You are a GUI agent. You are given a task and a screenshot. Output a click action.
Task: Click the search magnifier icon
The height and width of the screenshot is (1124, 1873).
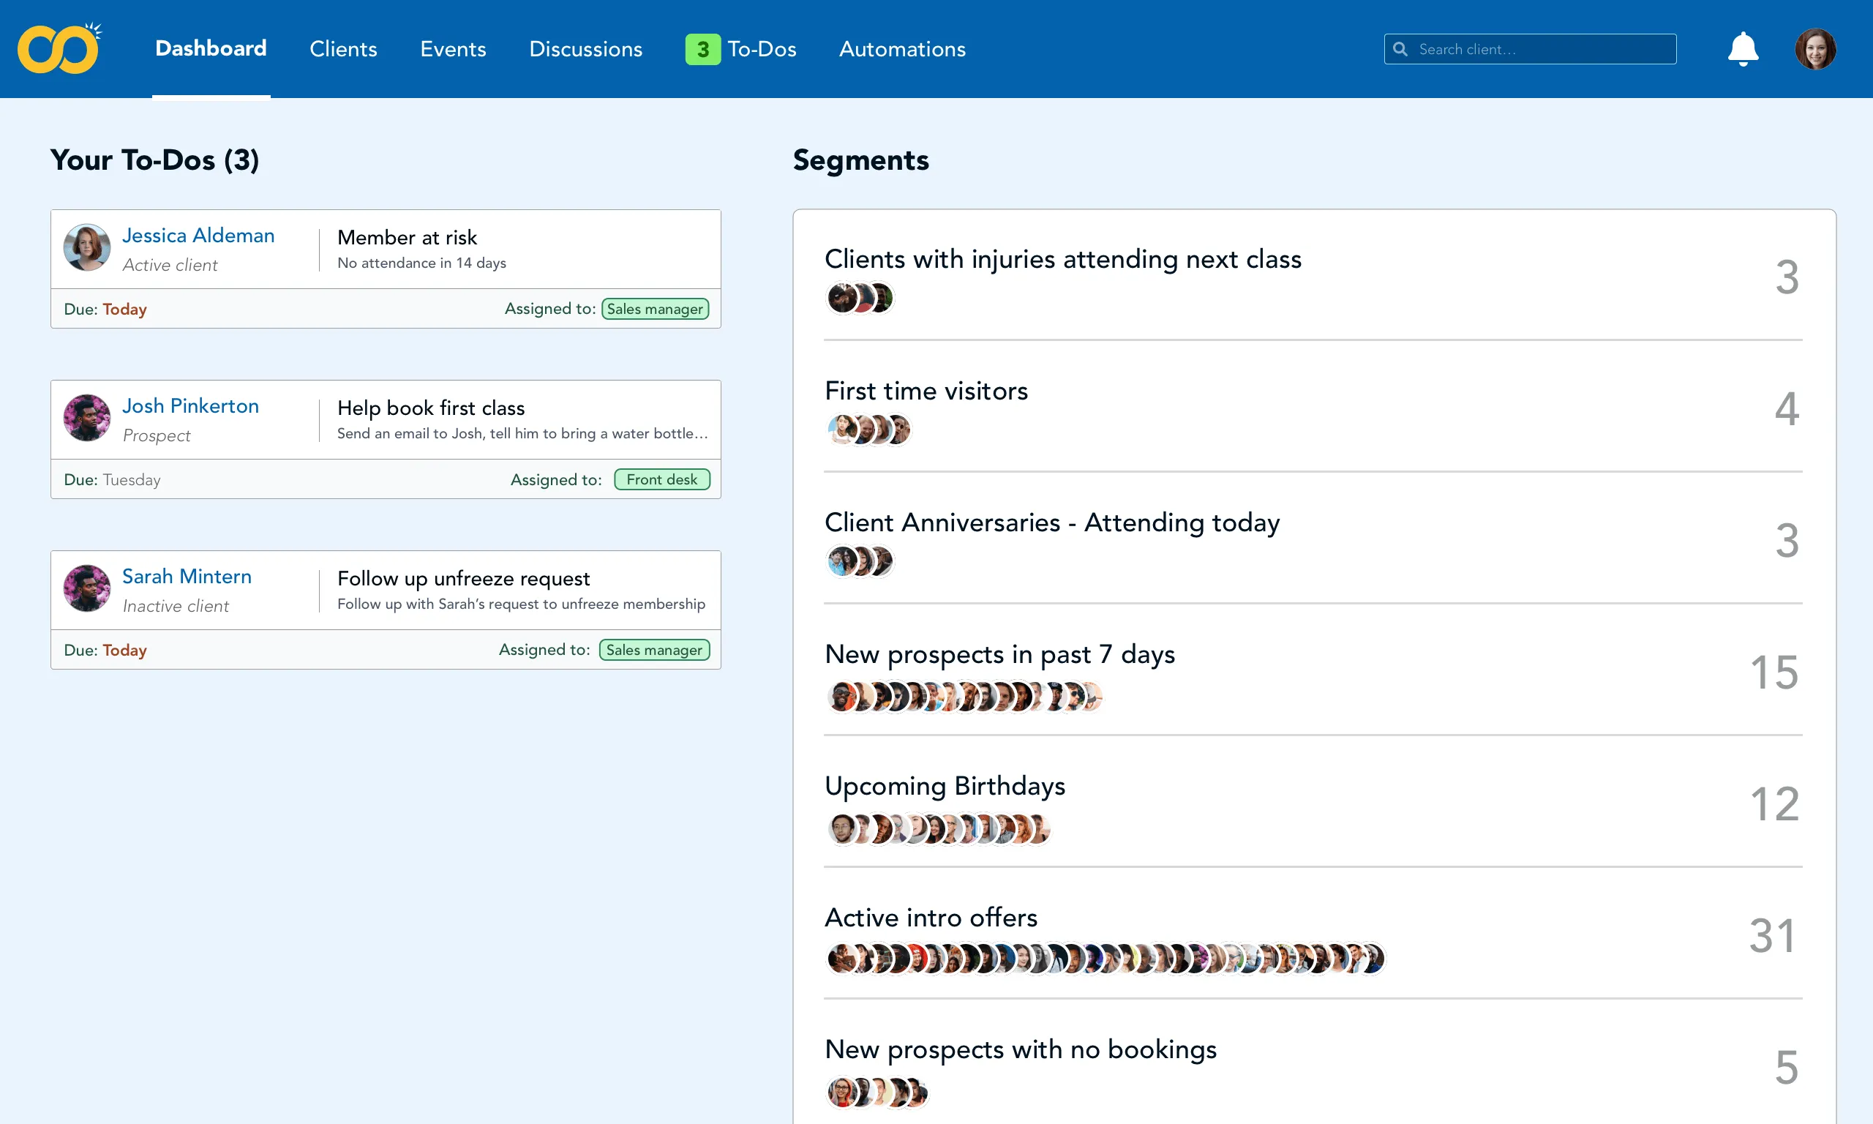(x=1400, y=49)
